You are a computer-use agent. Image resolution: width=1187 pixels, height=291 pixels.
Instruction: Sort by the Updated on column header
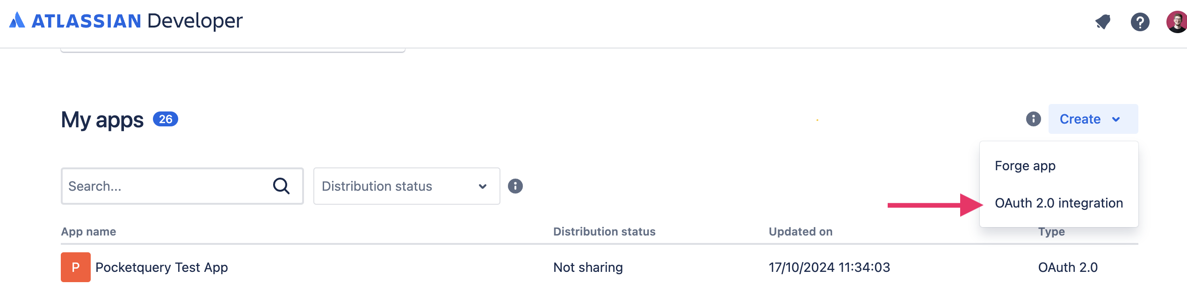tap(800, 231)
